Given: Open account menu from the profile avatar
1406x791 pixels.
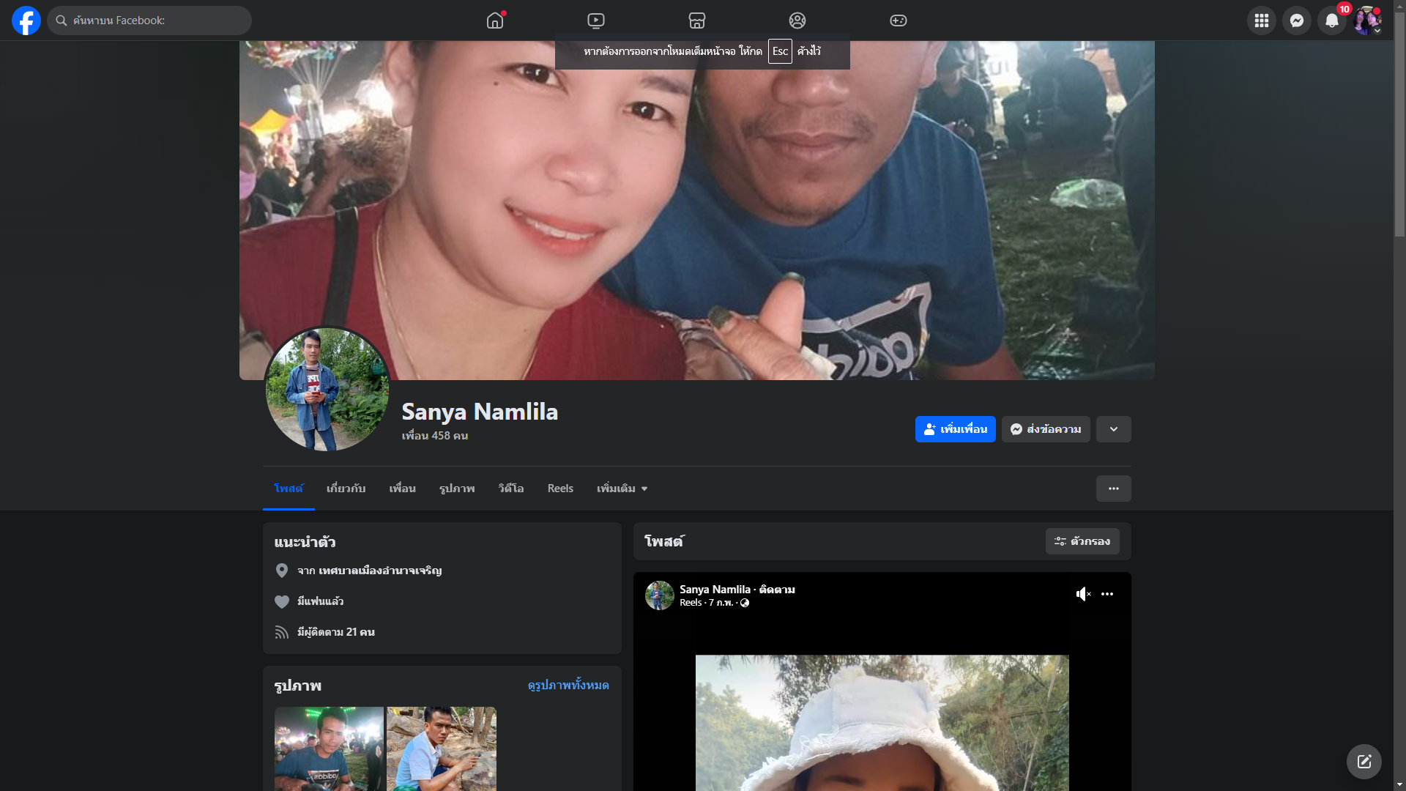Looking at the screenshot, I should pos(1366,21).
